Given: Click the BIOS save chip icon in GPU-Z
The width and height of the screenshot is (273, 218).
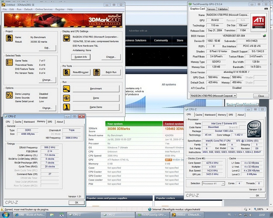Looking at the screenshot, I should (265, 36).
